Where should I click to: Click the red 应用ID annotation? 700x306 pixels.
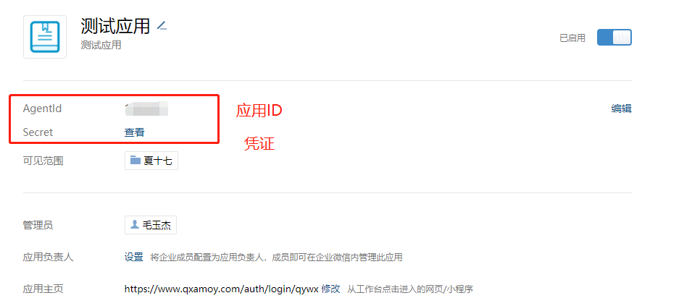(x=259, y=111)
